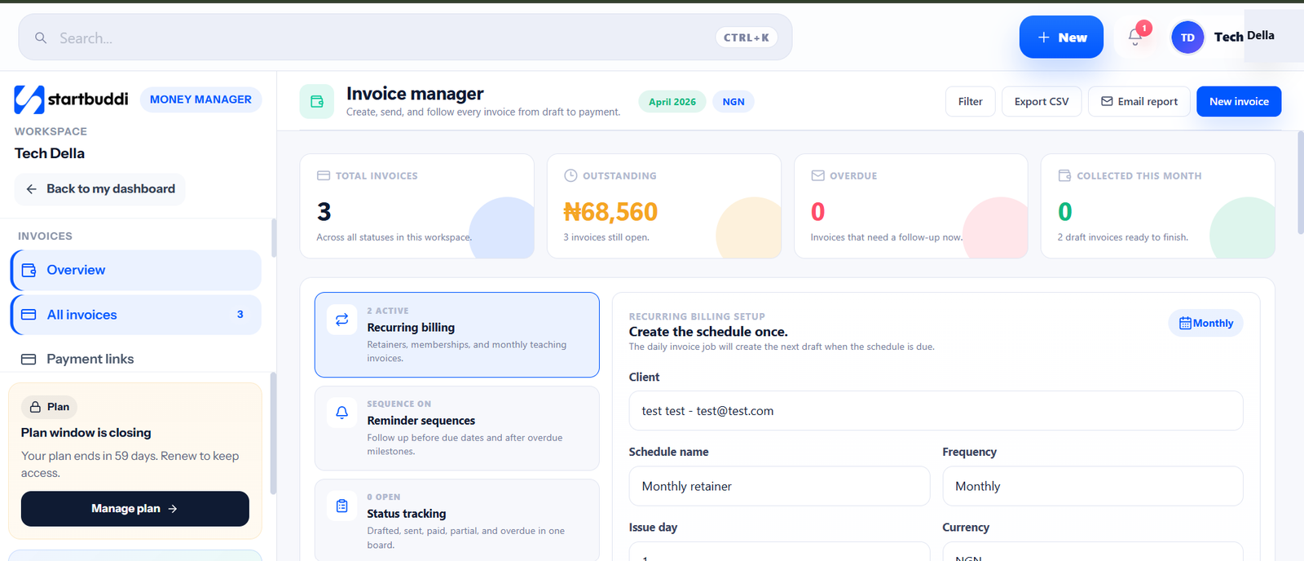Click the April 2026 badge
This screenshot has height=561, width=1304.
[x=672, y=102]
